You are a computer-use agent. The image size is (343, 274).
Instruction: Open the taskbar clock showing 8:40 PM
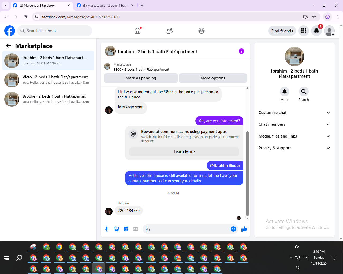coord(319,258)
